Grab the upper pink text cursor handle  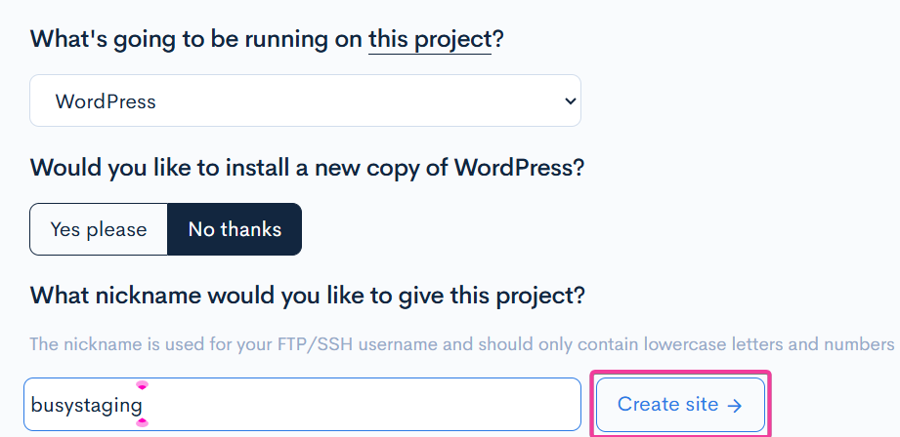(x=142, y=386)
